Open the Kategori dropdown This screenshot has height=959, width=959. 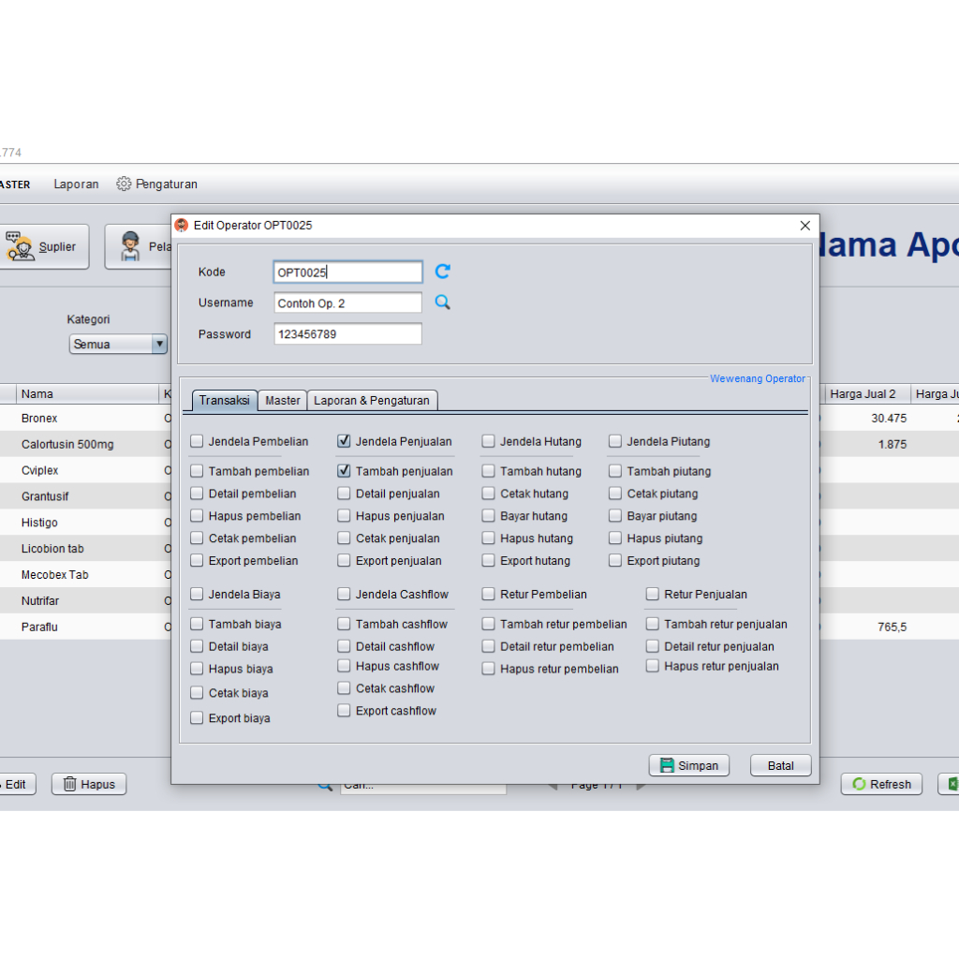pyautogui.click(x=159, y=344)
